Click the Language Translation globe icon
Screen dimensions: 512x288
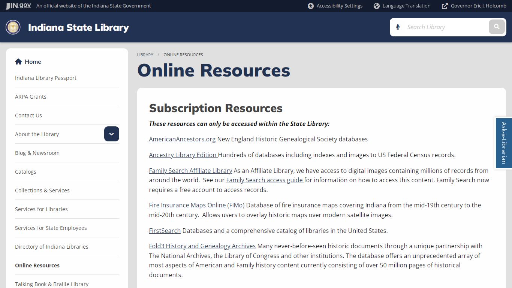tap(377, 6)
